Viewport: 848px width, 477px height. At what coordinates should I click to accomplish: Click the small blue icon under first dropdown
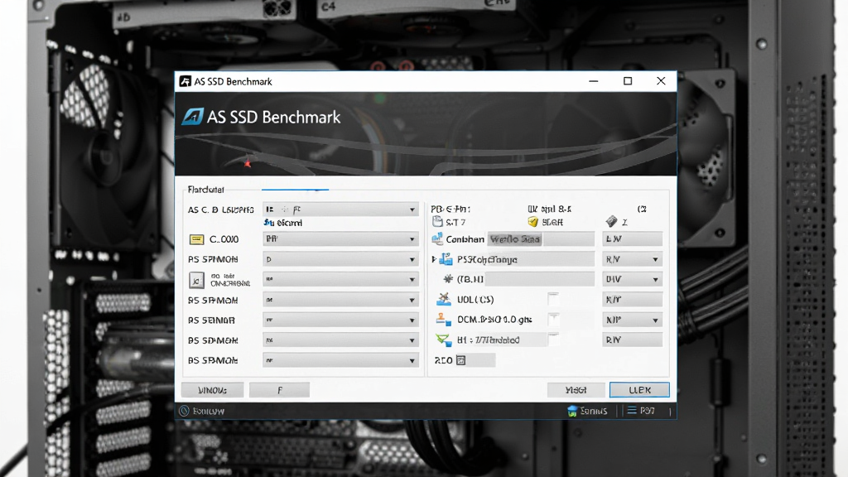268,222
